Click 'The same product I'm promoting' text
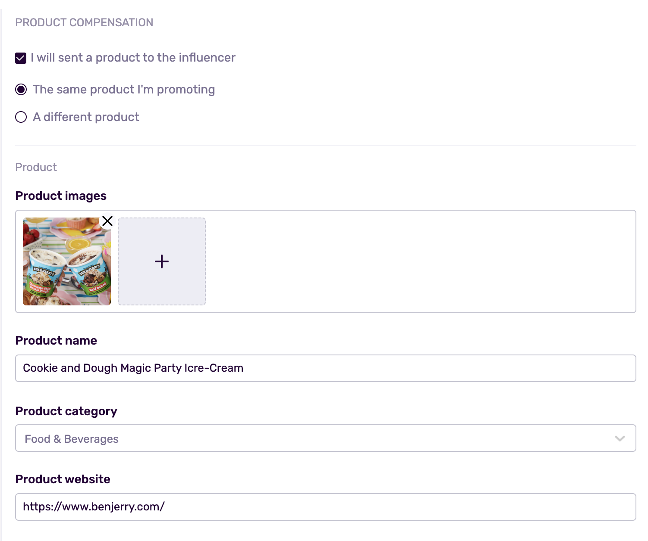 pyautogui.click(x=124, y=90)
